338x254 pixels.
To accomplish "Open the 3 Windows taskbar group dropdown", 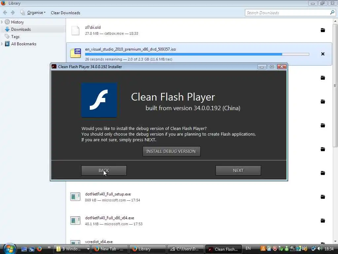I will coord(88,249).
